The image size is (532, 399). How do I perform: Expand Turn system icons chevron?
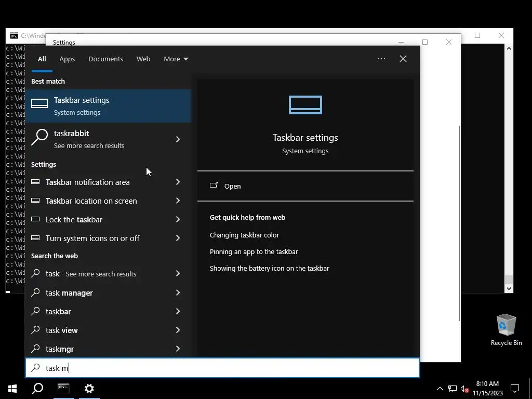coord(178,238)
